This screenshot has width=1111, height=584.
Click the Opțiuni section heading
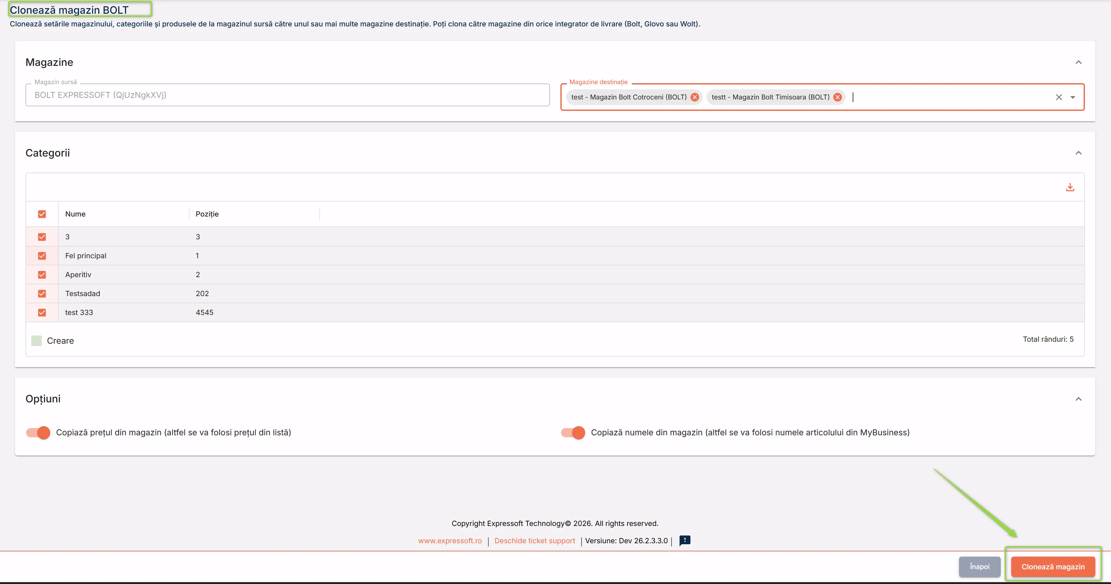point(43,399)
